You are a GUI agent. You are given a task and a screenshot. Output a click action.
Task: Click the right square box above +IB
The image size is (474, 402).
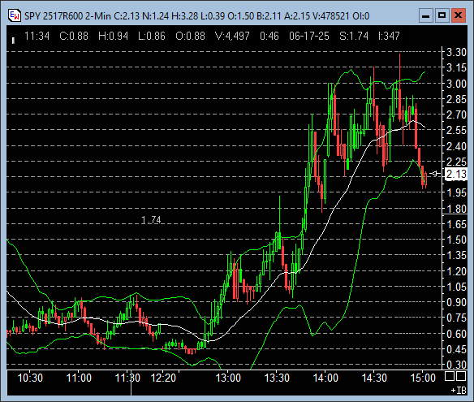pos(461,376)
